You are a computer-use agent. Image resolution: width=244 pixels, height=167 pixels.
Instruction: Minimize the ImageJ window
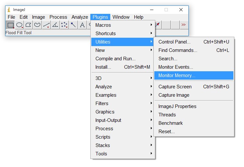pyautogui.click(x=152, y=10)
